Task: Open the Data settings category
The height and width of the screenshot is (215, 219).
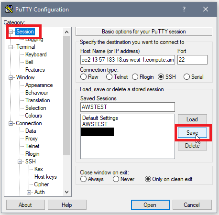Action: tap(31, 131)
